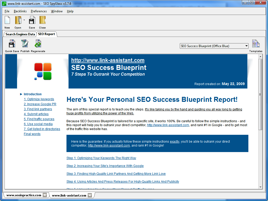Click the report vertical scrollbar thumb
The width and height of the screenshot is (268, 201).
(x=260, y=94)
